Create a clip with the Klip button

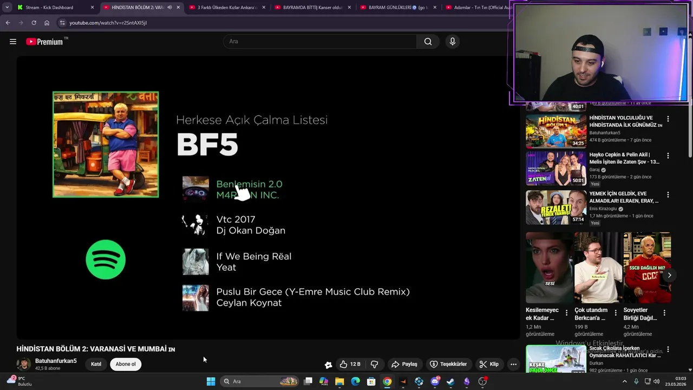(489, 364)
